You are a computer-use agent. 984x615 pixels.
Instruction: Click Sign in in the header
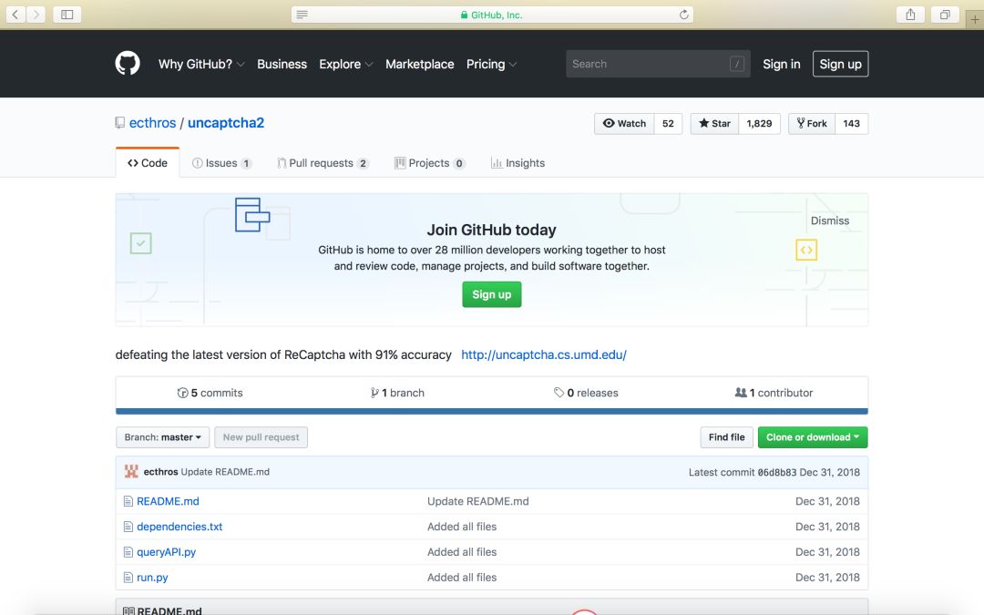pos(782,64)
